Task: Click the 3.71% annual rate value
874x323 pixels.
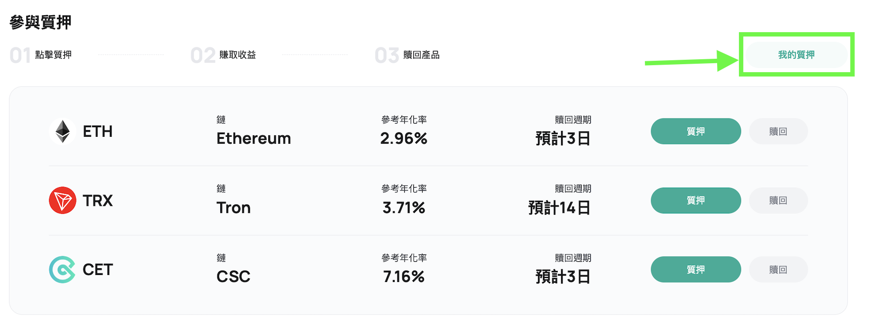Action: click(404, 207)
